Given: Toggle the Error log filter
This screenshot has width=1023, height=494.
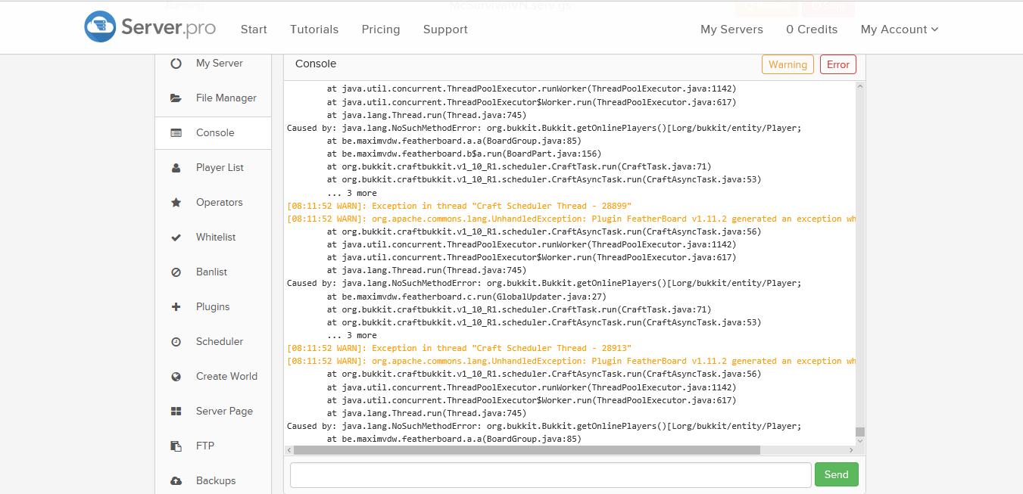Looking at the screenshot, I should tap(837, 64).
